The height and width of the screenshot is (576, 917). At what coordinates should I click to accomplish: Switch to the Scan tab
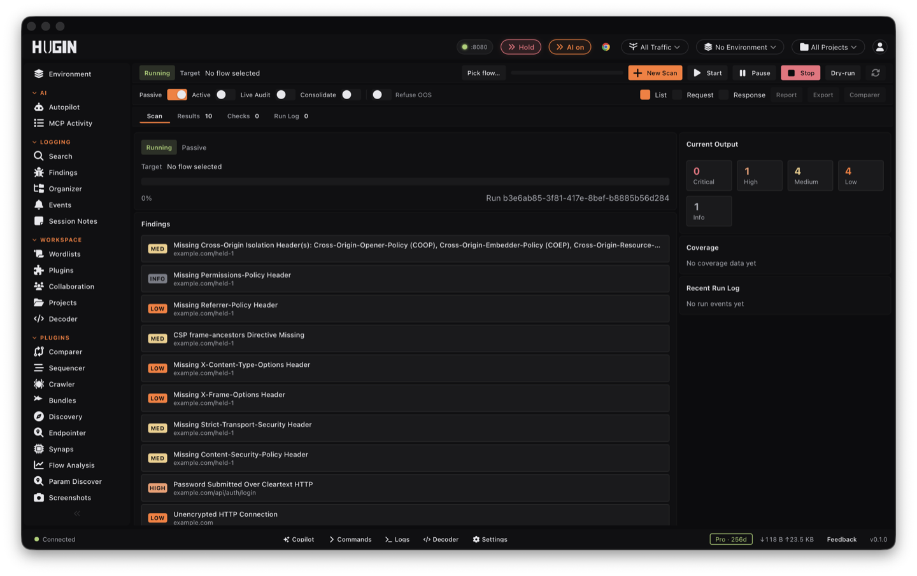155,116
